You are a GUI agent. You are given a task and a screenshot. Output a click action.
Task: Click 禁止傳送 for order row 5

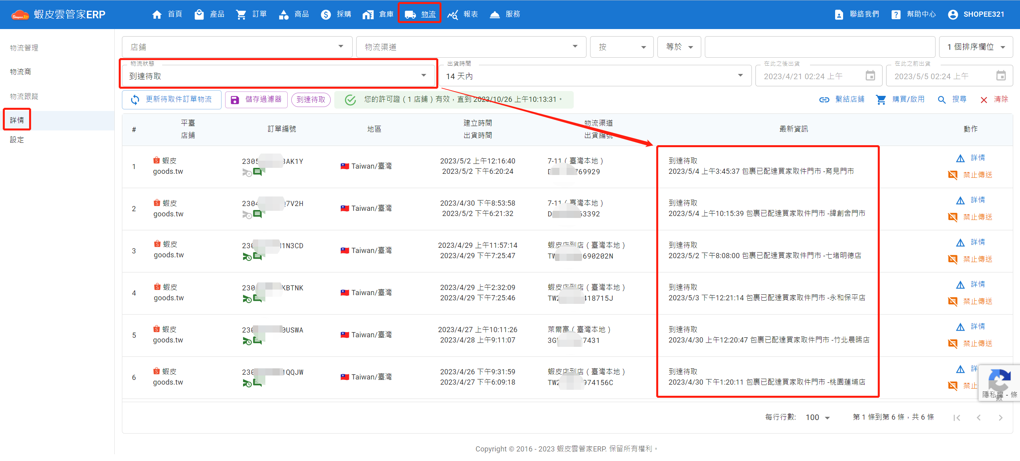tap(970, 343)
